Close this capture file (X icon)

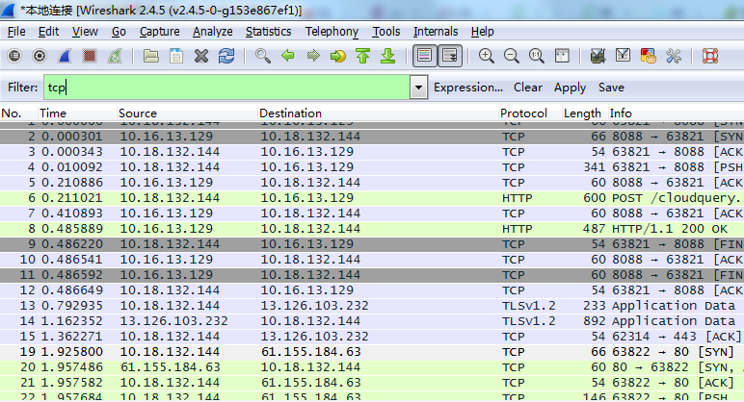(201, 56)
